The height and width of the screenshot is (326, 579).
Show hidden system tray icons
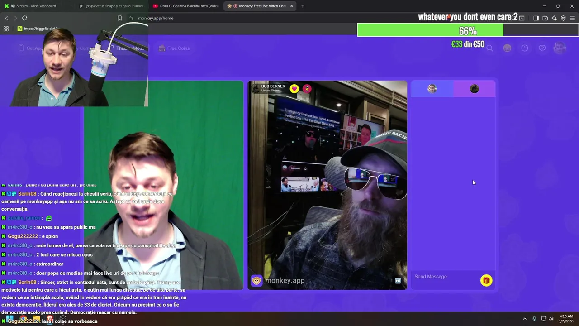click(x=525, y=319)
